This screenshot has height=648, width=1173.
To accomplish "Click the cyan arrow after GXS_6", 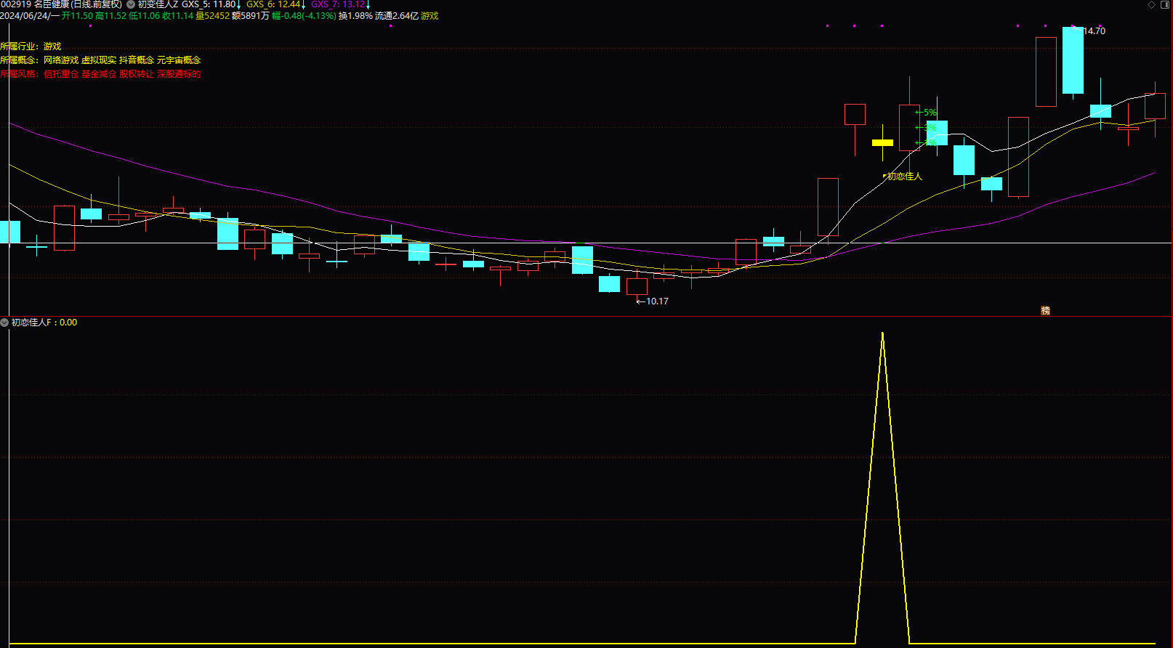I will 303,5.
